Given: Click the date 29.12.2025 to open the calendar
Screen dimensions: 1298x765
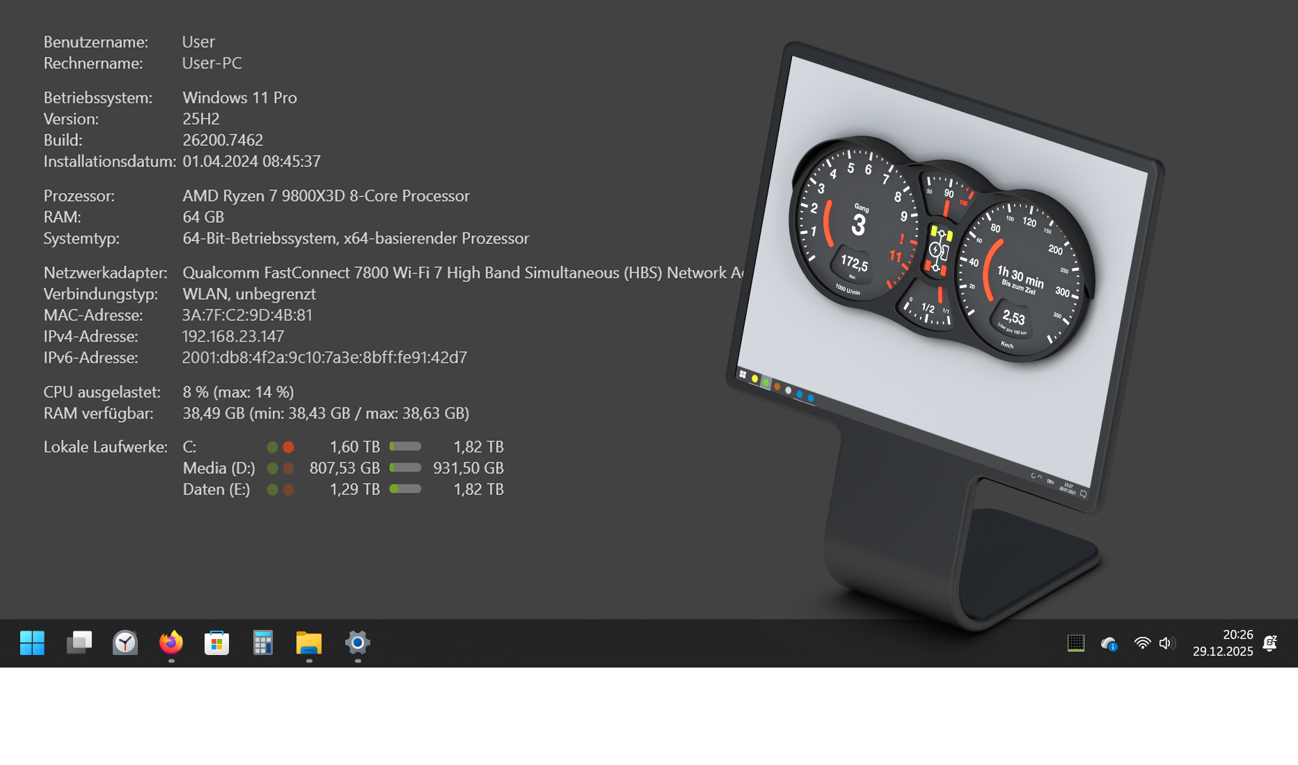Looking at the screenshot, I should (x=1222, y=652).
